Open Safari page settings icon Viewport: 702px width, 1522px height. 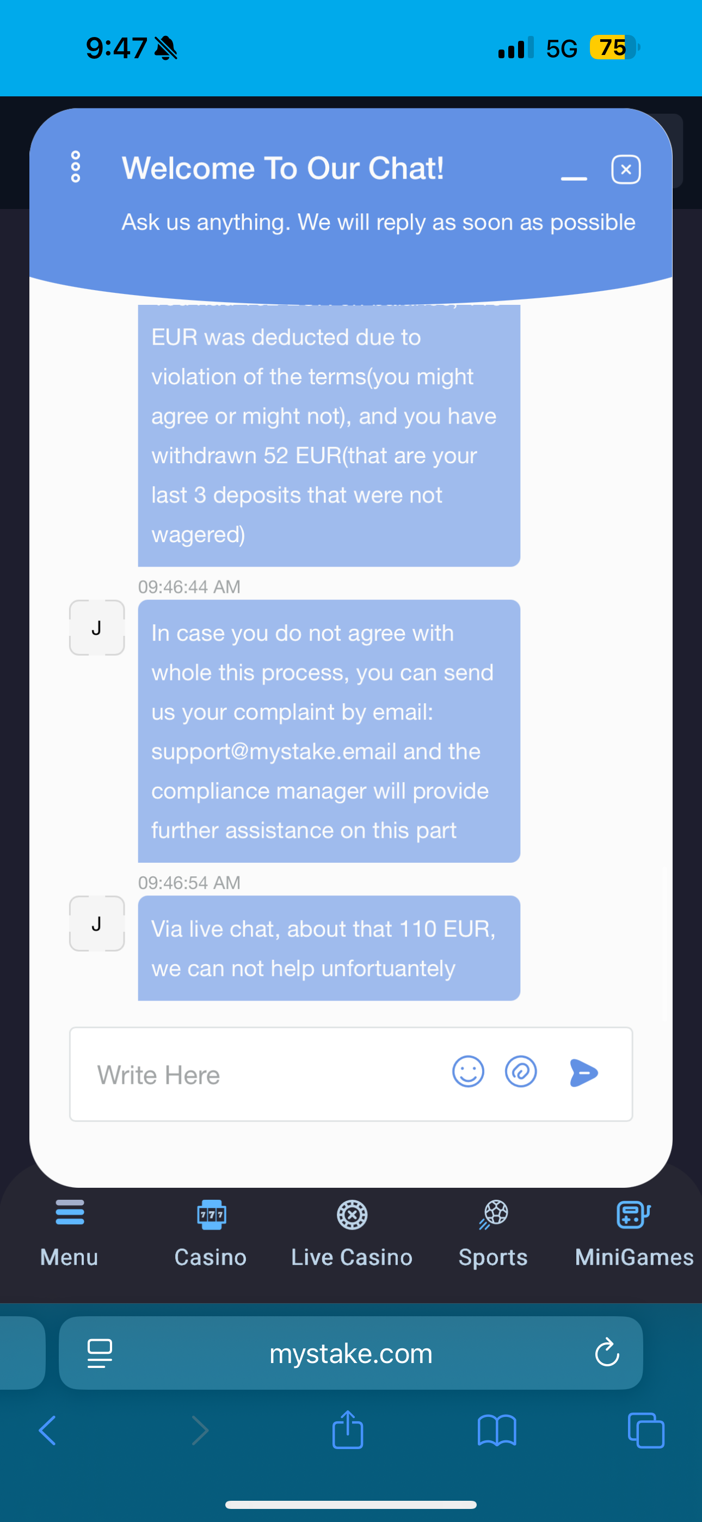pos(99,1354)
